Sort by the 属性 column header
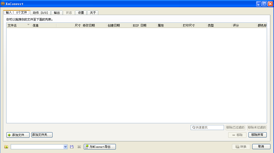This screenshot has height=153, width=274. (169, 25)
